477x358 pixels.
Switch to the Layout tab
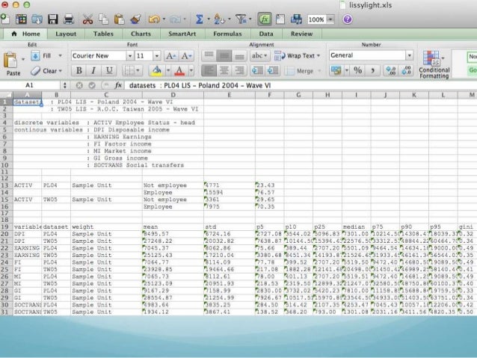click(x=66, y=34)
